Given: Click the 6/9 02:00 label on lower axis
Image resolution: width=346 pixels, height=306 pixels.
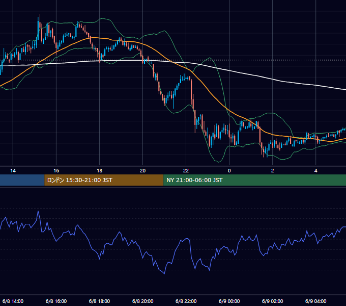Looking at the screenshot, I should click(x=273, y=301).
